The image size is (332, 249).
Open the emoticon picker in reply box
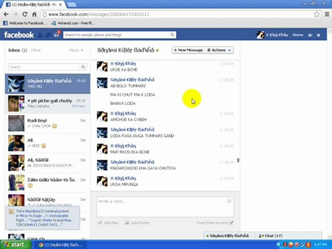(229, 201)
